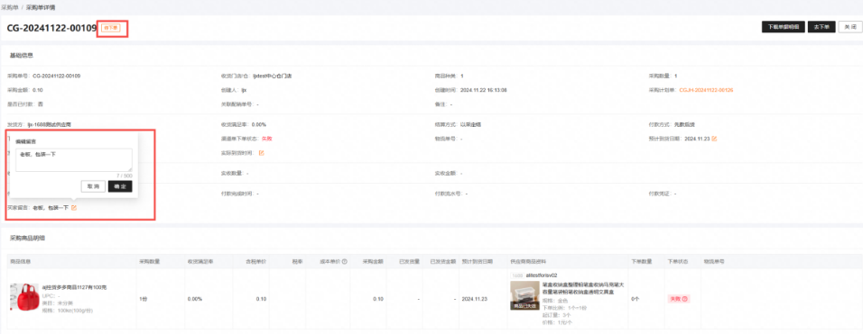Open the supplier storage box thumbnail
The image size is (863, 334).
pyautogui.click(x=524, y=295)
